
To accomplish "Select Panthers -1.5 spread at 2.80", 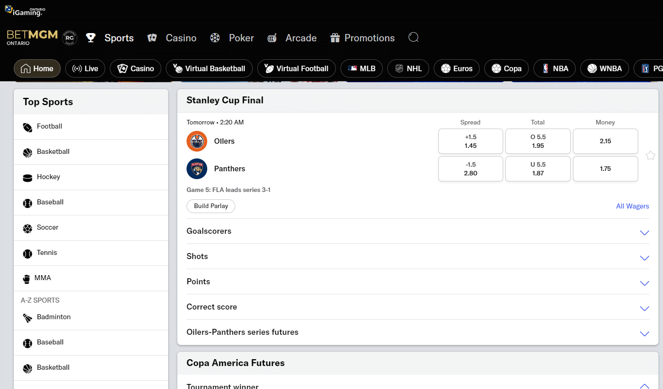I will click(x=470, y=169).
